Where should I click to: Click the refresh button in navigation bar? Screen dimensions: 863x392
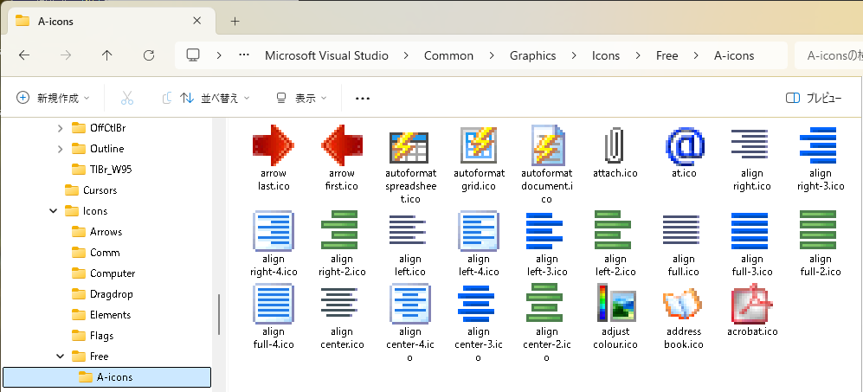tap(149, 55)
